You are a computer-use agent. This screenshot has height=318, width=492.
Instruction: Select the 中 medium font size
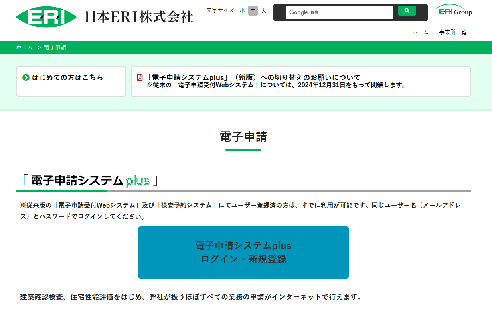click(253, 11)
